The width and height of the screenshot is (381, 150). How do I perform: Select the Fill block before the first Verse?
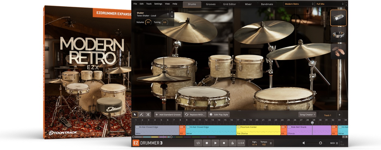[182, 130]
